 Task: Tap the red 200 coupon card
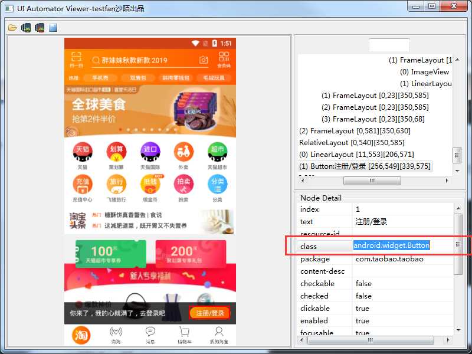(191, 254)
